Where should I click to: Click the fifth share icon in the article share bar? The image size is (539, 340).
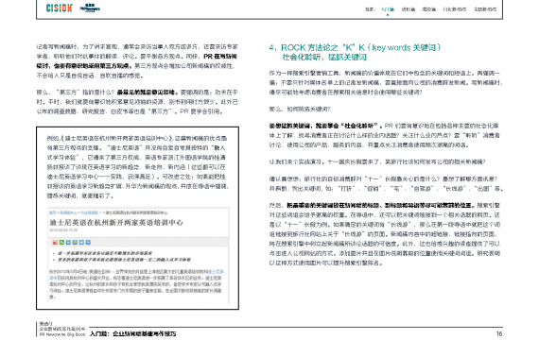click(x=81, y=243)
